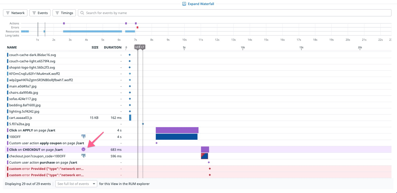This screenshot has width=397, height=193.
Task: Open the Timings filter dropdown
Action: pos(64,13)
